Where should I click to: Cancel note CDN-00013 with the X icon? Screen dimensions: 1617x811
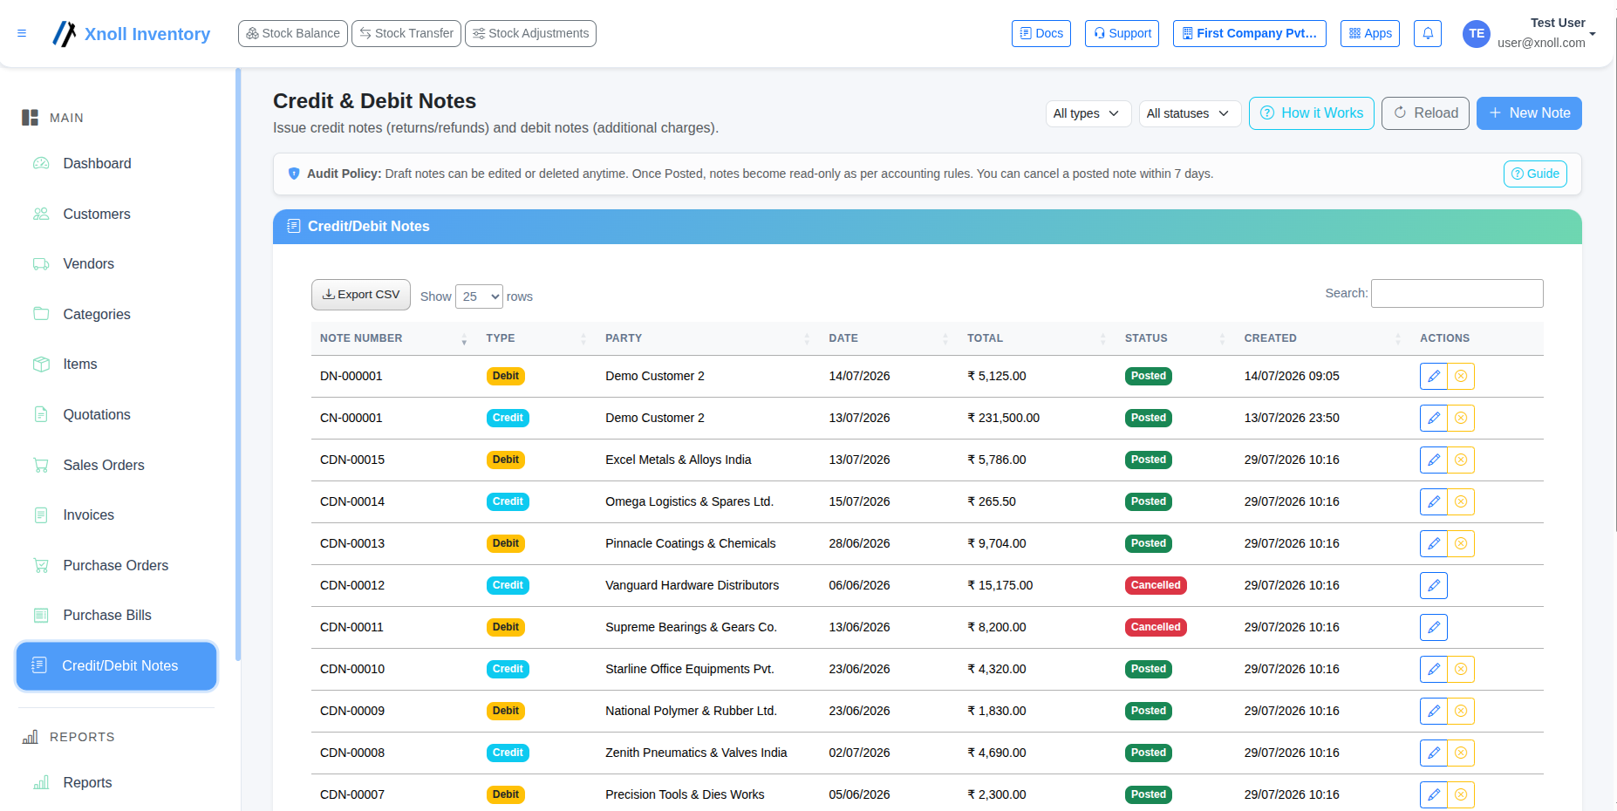(x=1461, y=543)
